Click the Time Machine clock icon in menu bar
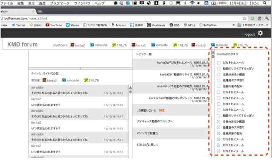 (171, 3)
